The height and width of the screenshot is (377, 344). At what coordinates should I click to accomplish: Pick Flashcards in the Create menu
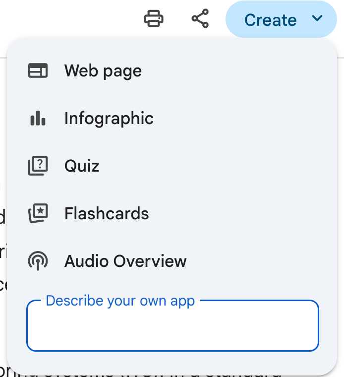(x=107, y=214)
